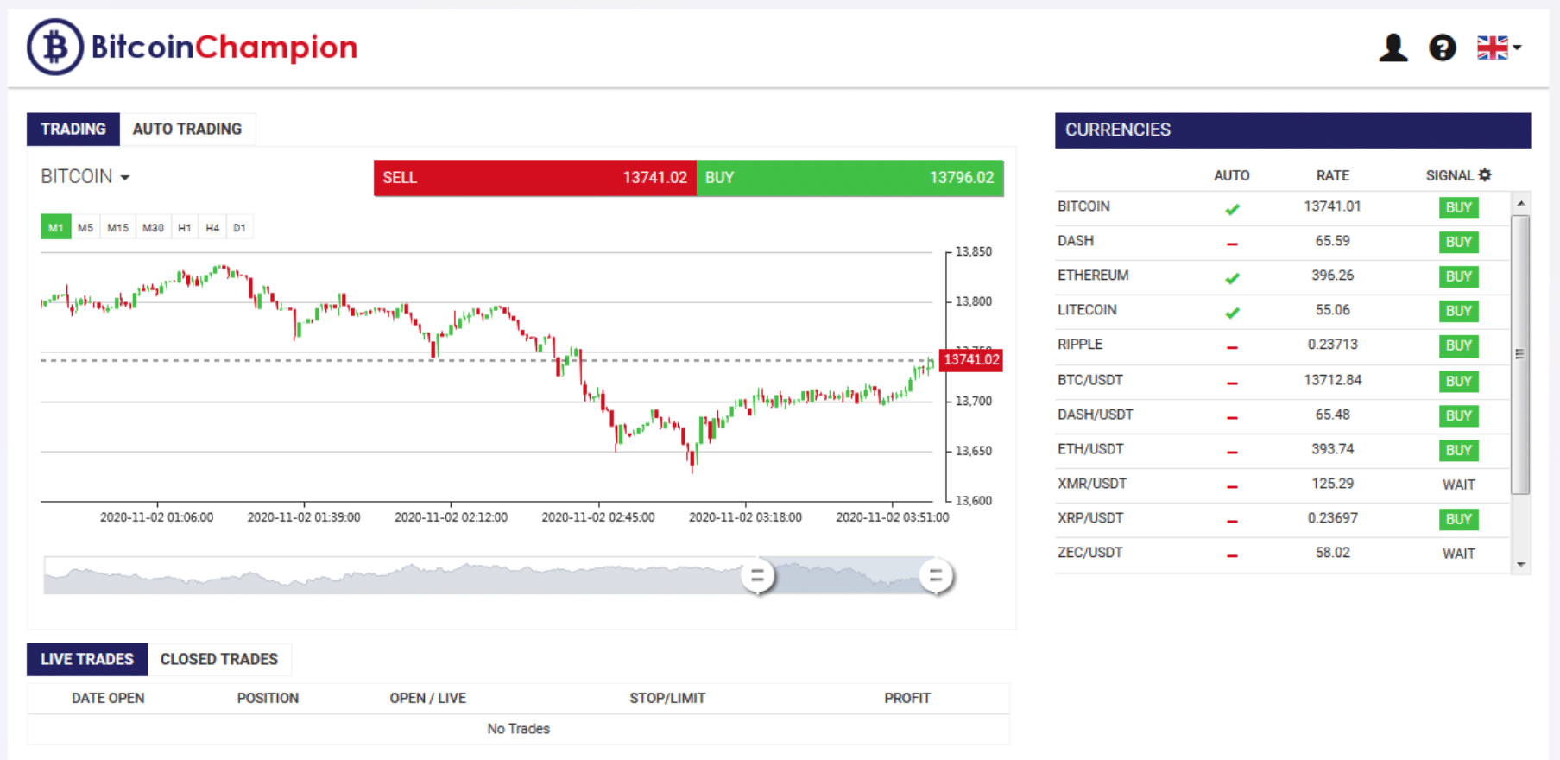Click the STOP/LIMIT column header

(667, 698)
